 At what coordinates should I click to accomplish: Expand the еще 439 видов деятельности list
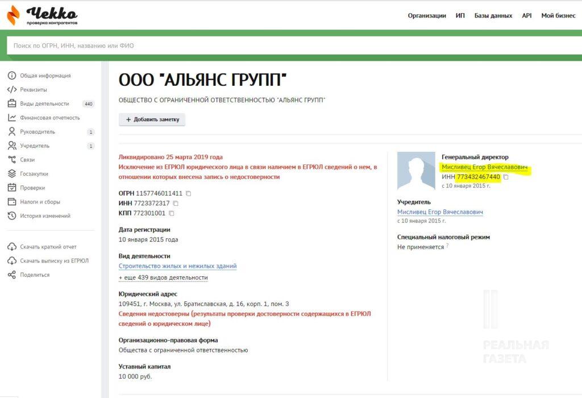coord(163,277)
